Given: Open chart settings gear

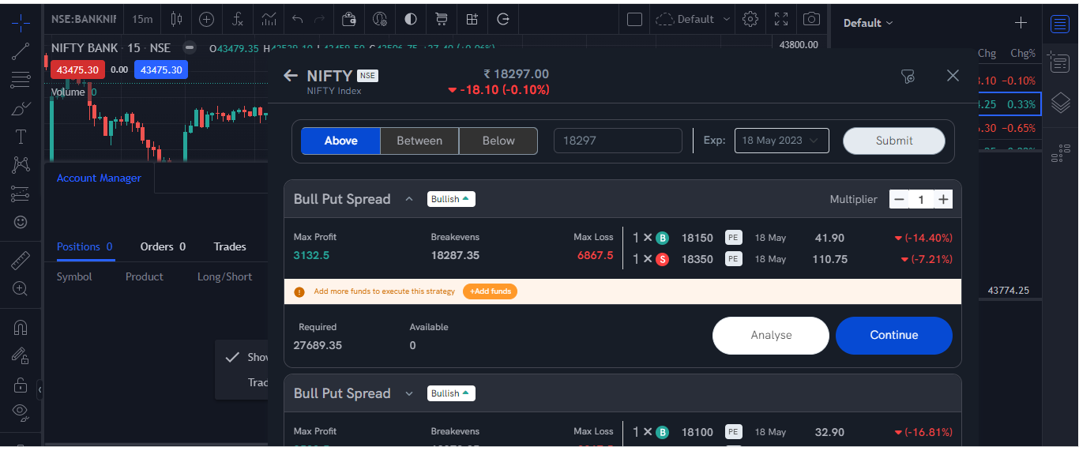Looking at the screenshot, I should coord(751,19).
